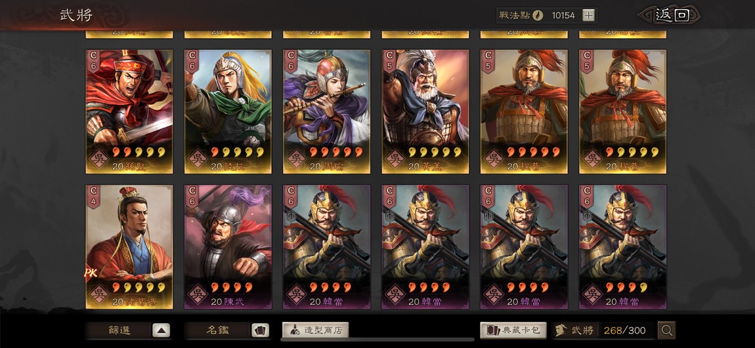Tap the 吳 faction emblem on 孫堅 card
Viewport: 755px width, 348px height.
coord(99,158)
